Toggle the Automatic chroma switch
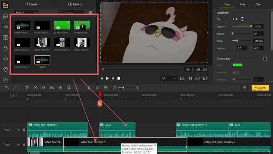273x154 pixels. (236, 73)
